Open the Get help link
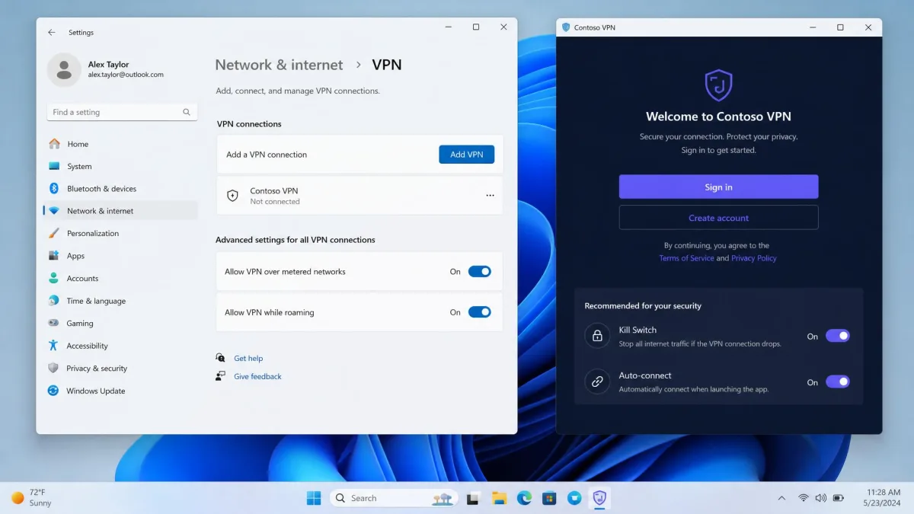This screenshot has height=514, width=914. click(248, 359)
